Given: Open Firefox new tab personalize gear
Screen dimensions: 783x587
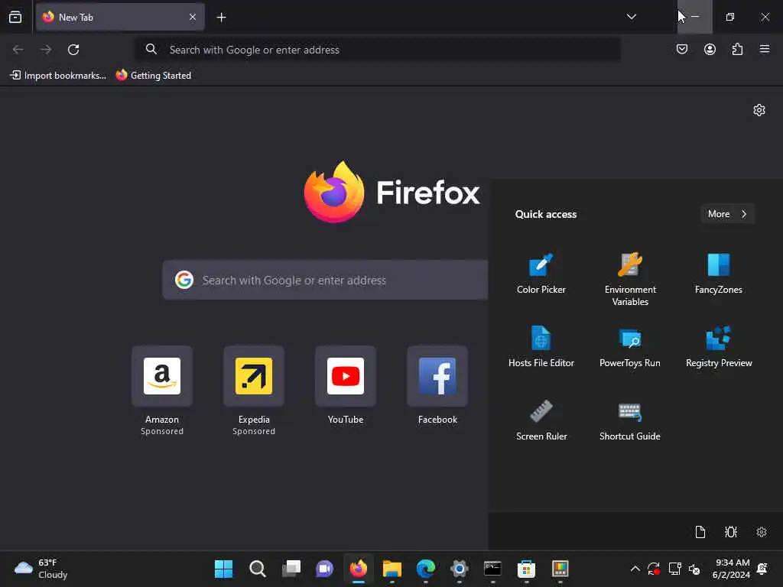Looking at the screenshot, I should tap(759, 110).
